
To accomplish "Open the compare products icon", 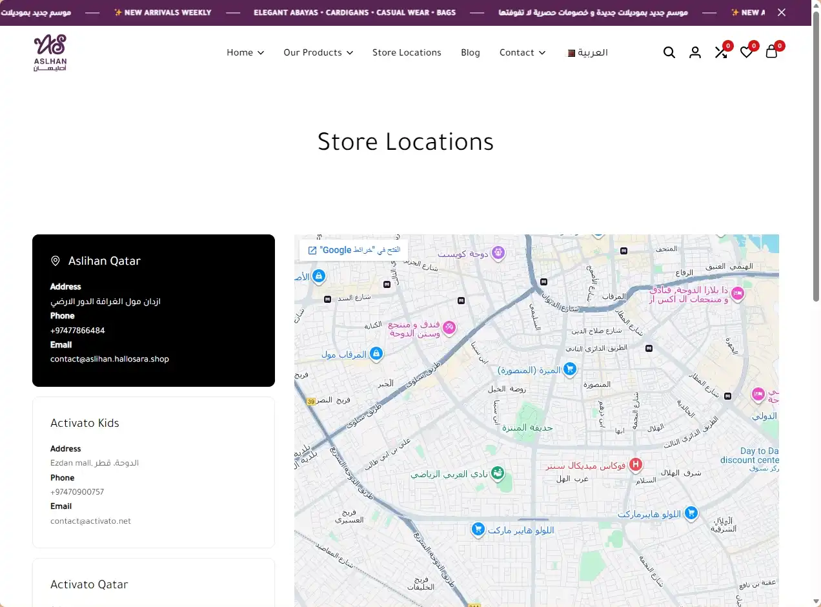I will [x=721, y=52].
